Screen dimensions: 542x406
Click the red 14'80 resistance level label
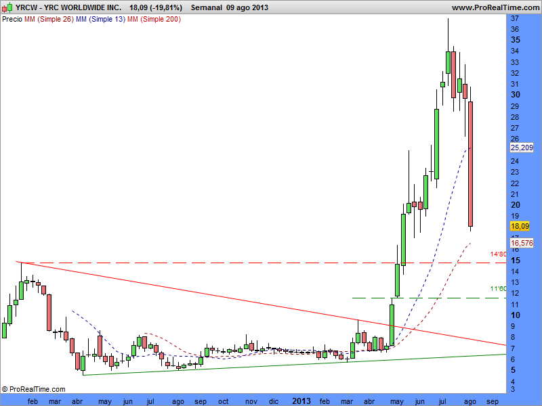click(498, 254)
